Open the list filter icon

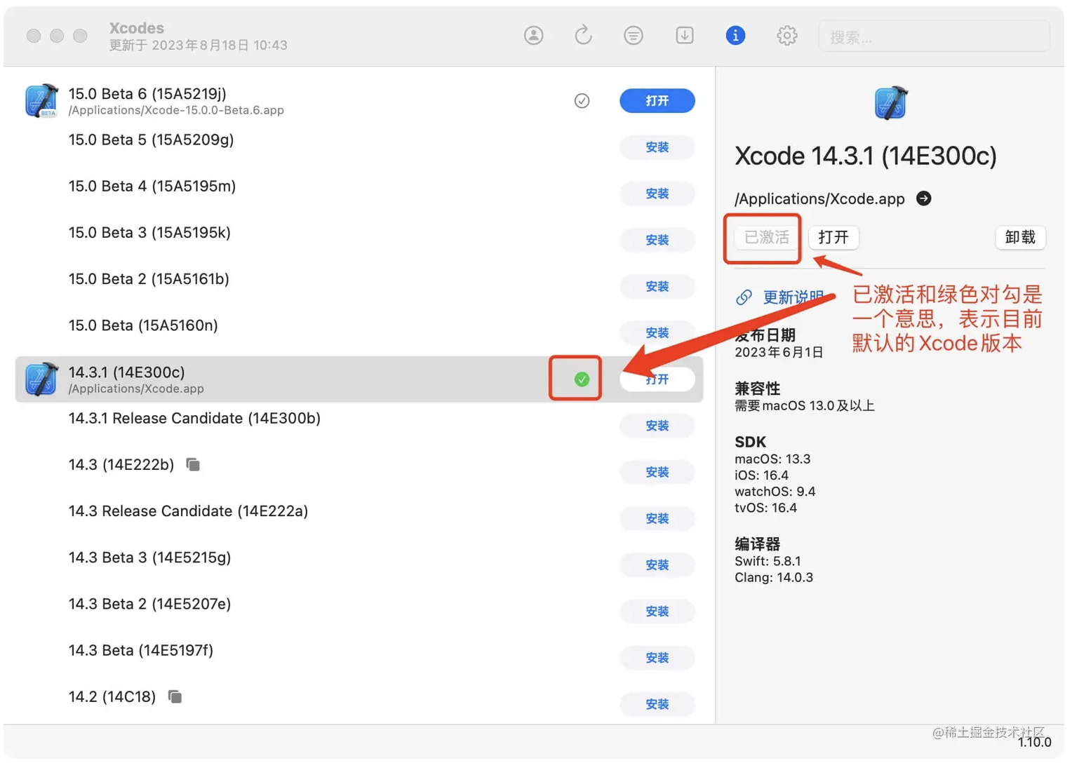[634, 35]
